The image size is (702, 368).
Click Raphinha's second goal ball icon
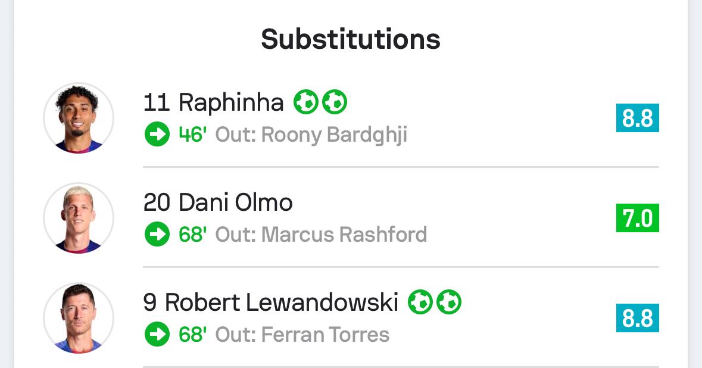(335, 102)
